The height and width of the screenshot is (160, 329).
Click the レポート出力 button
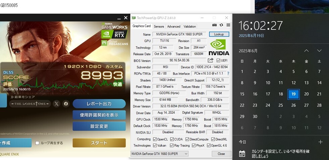99,104
